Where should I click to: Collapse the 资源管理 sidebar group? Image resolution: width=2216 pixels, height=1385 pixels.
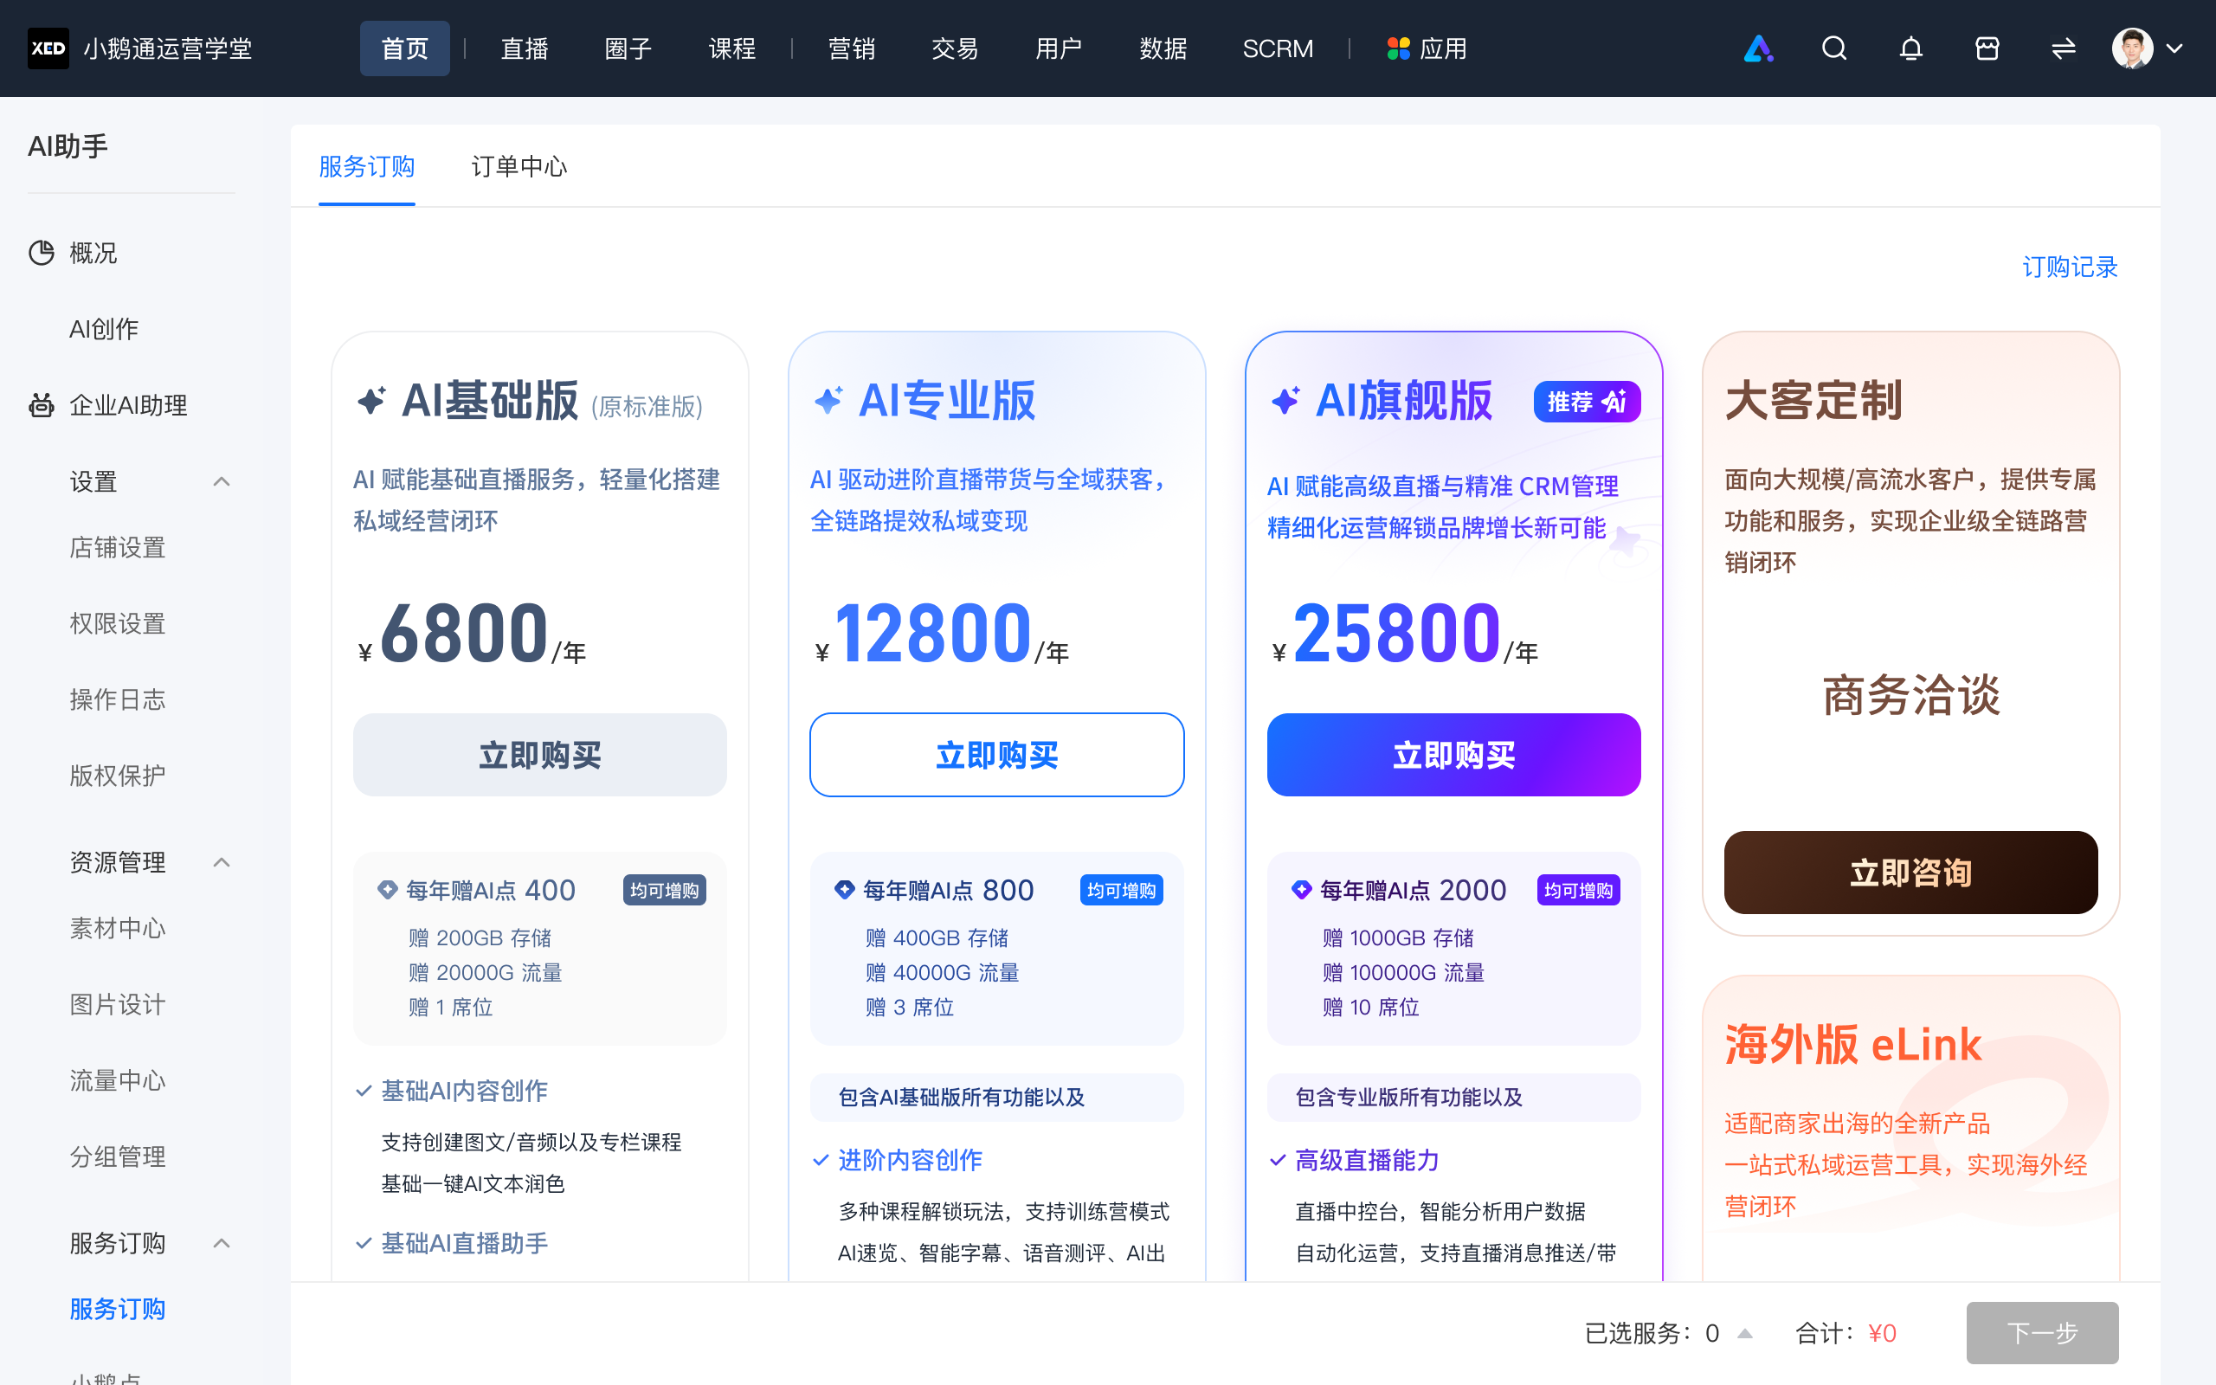(222, 862)
